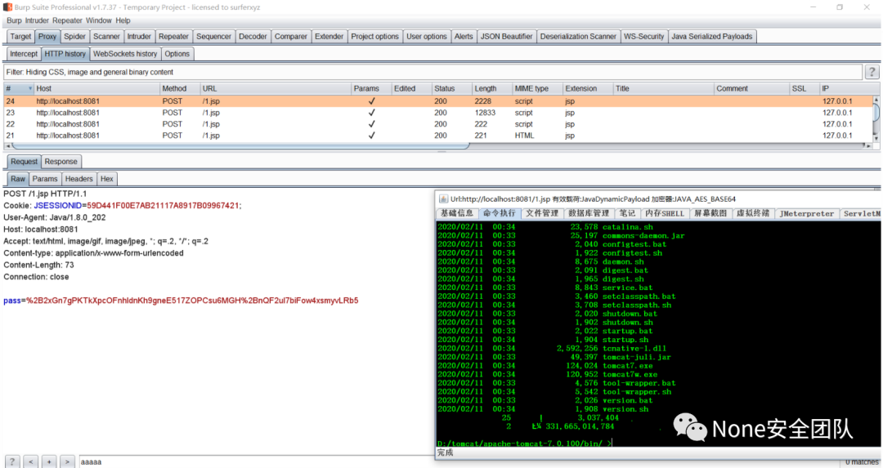Screen dimensions: 883x468
Task: Sort the table by MIME type column header
Action: 537,89
